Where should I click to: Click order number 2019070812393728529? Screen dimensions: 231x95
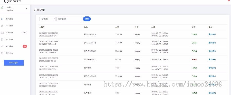click(49, 33)
